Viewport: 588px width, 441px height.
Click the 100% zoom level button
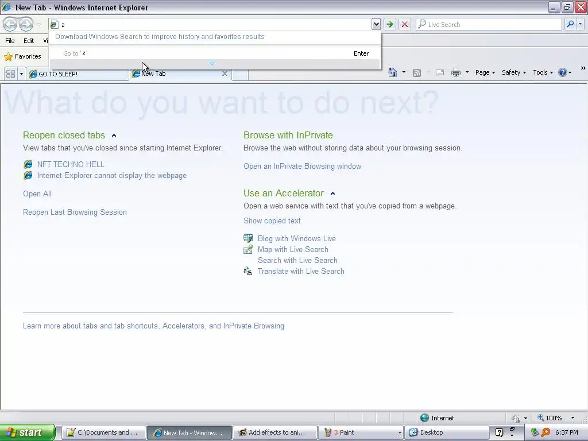click(x=550, y=418)
